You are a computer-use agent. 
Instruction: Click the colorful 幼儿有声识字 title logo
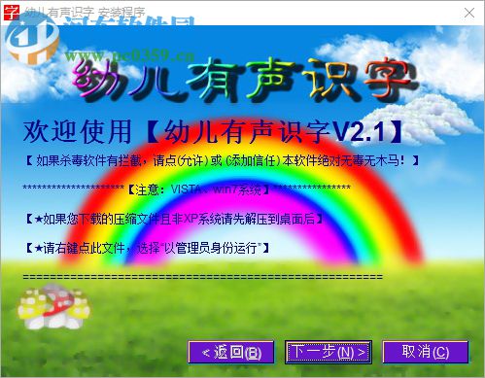tap(245, 79)
